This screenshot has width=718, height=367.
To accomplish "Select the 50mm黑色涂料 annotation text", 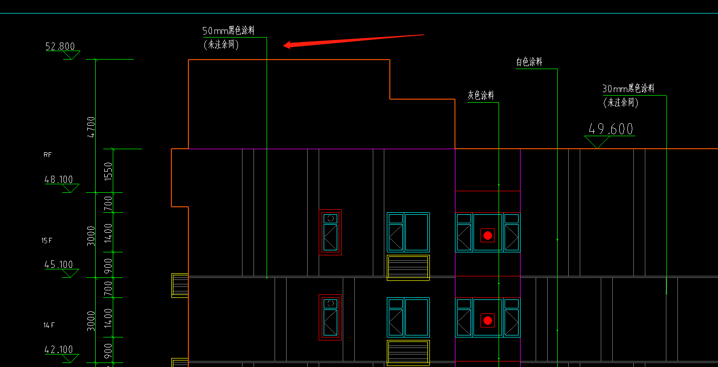I will click(228, 31).
